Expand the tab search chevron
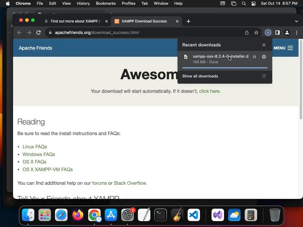303x227 pixels. point(296,21)
